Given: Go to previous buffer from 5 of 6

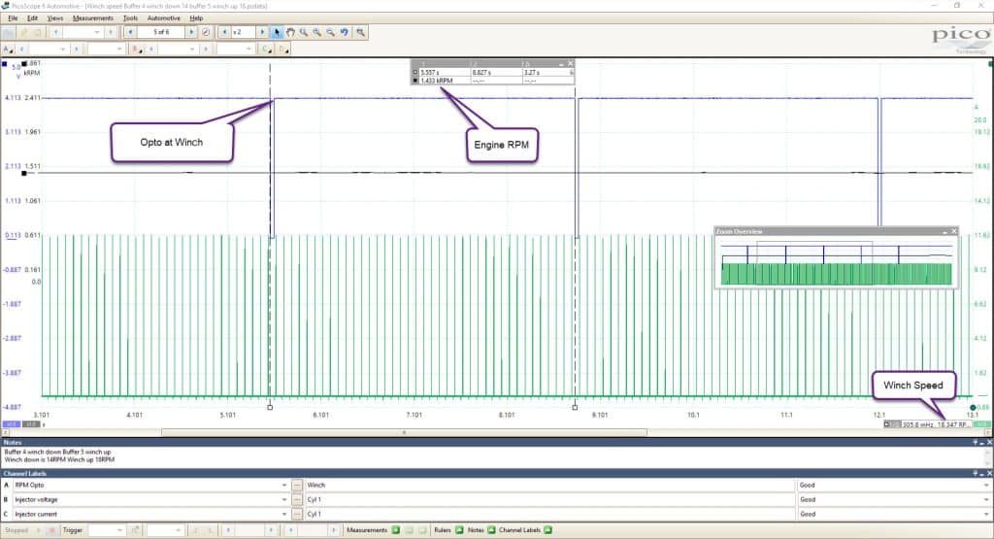Looking at the screenshot, I should click(131, 32).
